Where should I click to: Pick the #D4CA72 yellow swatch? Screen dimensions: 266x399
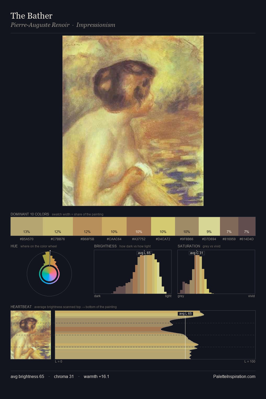point(163,226)
